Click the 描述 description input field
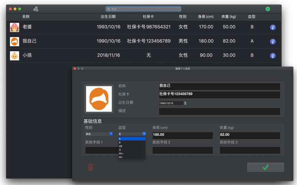This screenshot has width=297, height=185. pyautogui.click(x=219, y=111)
